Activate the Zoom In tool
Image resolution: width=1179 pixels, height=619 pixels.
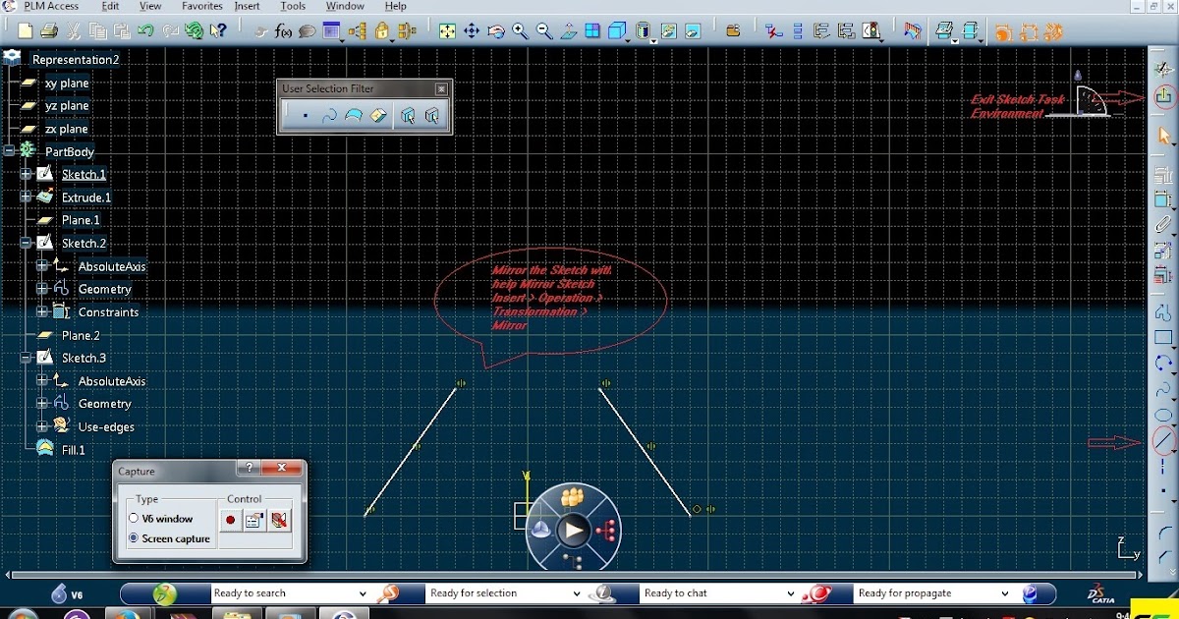click(519, 30)
